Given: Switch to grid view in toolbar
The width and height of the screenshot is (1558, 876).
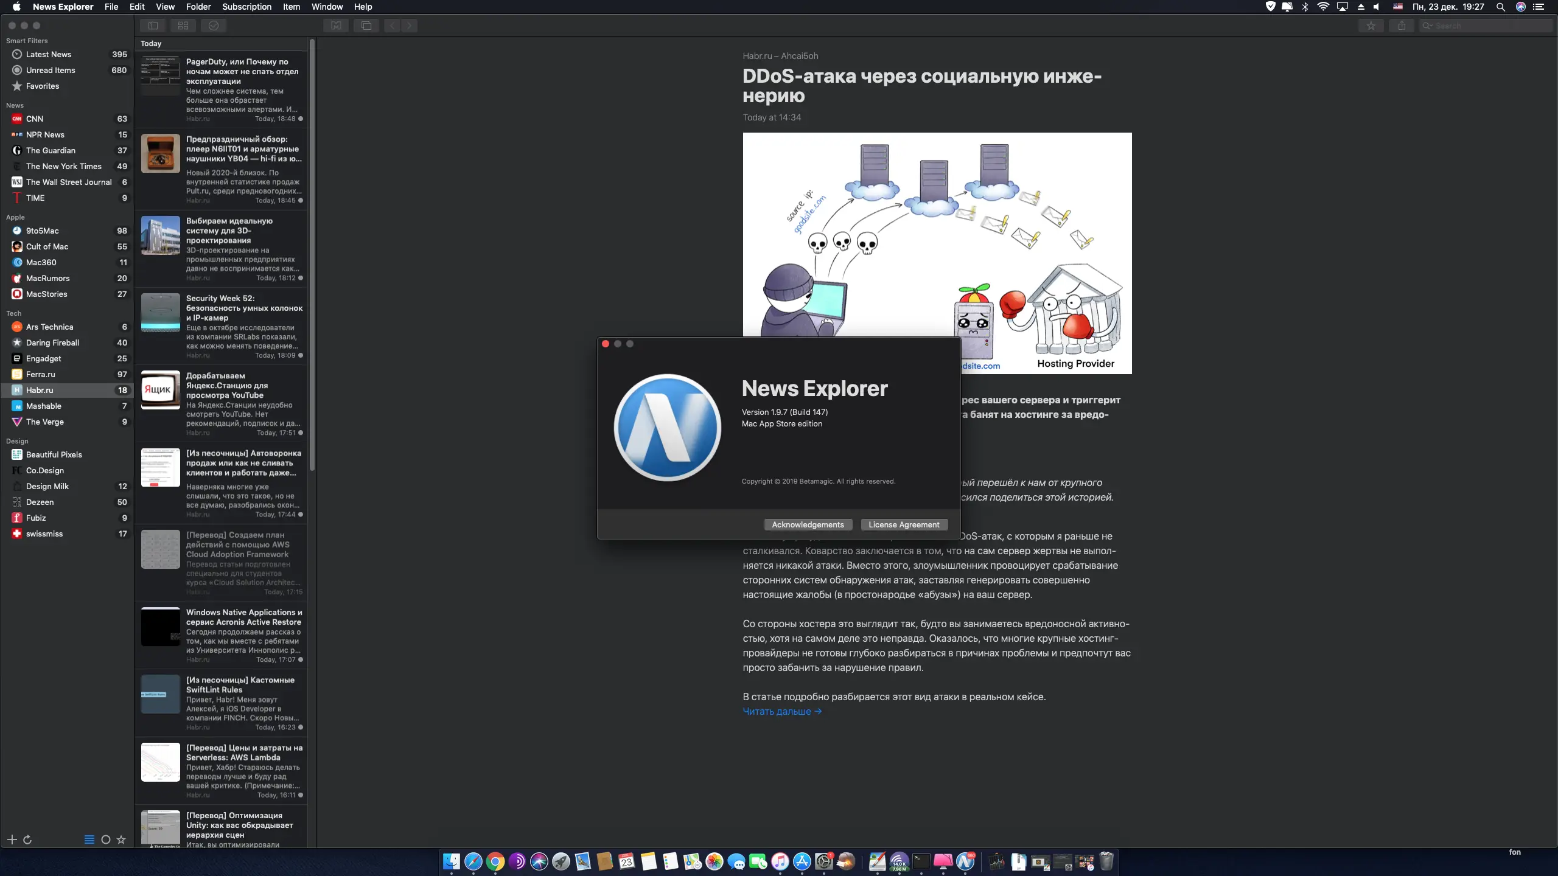Looking at the screenshot, I should click(x=183, y=26).
